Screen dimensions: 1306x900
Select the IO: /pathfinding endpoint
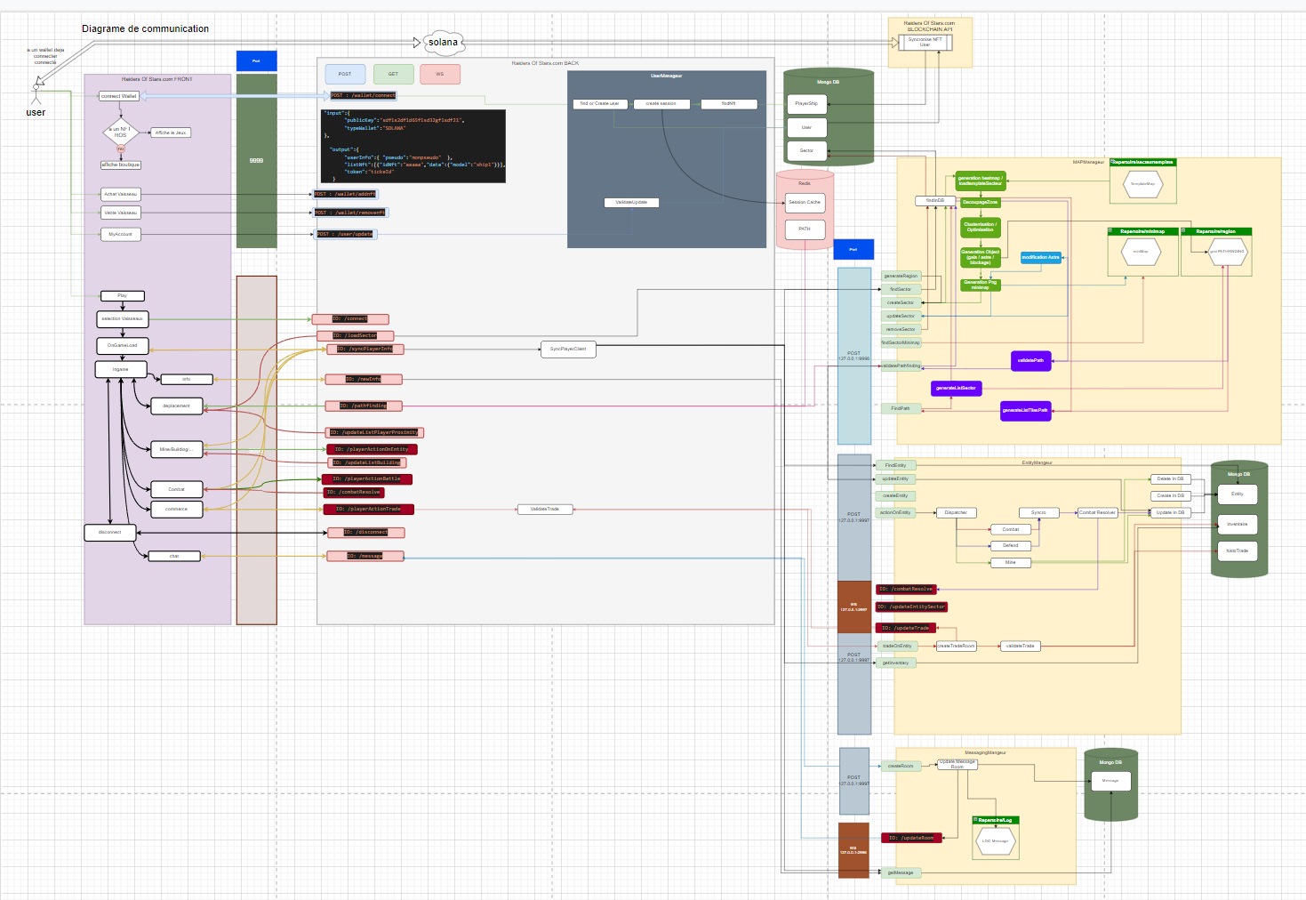pyautogui.click(x=364, y=406)
